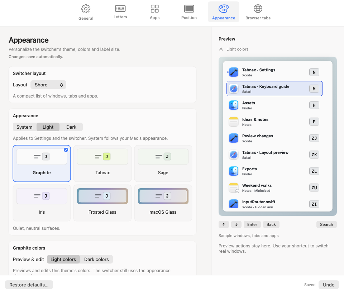Viewport: 344px width, 294px height.
Task: Click the Finder icon for Exports
Action: [234, 171]
